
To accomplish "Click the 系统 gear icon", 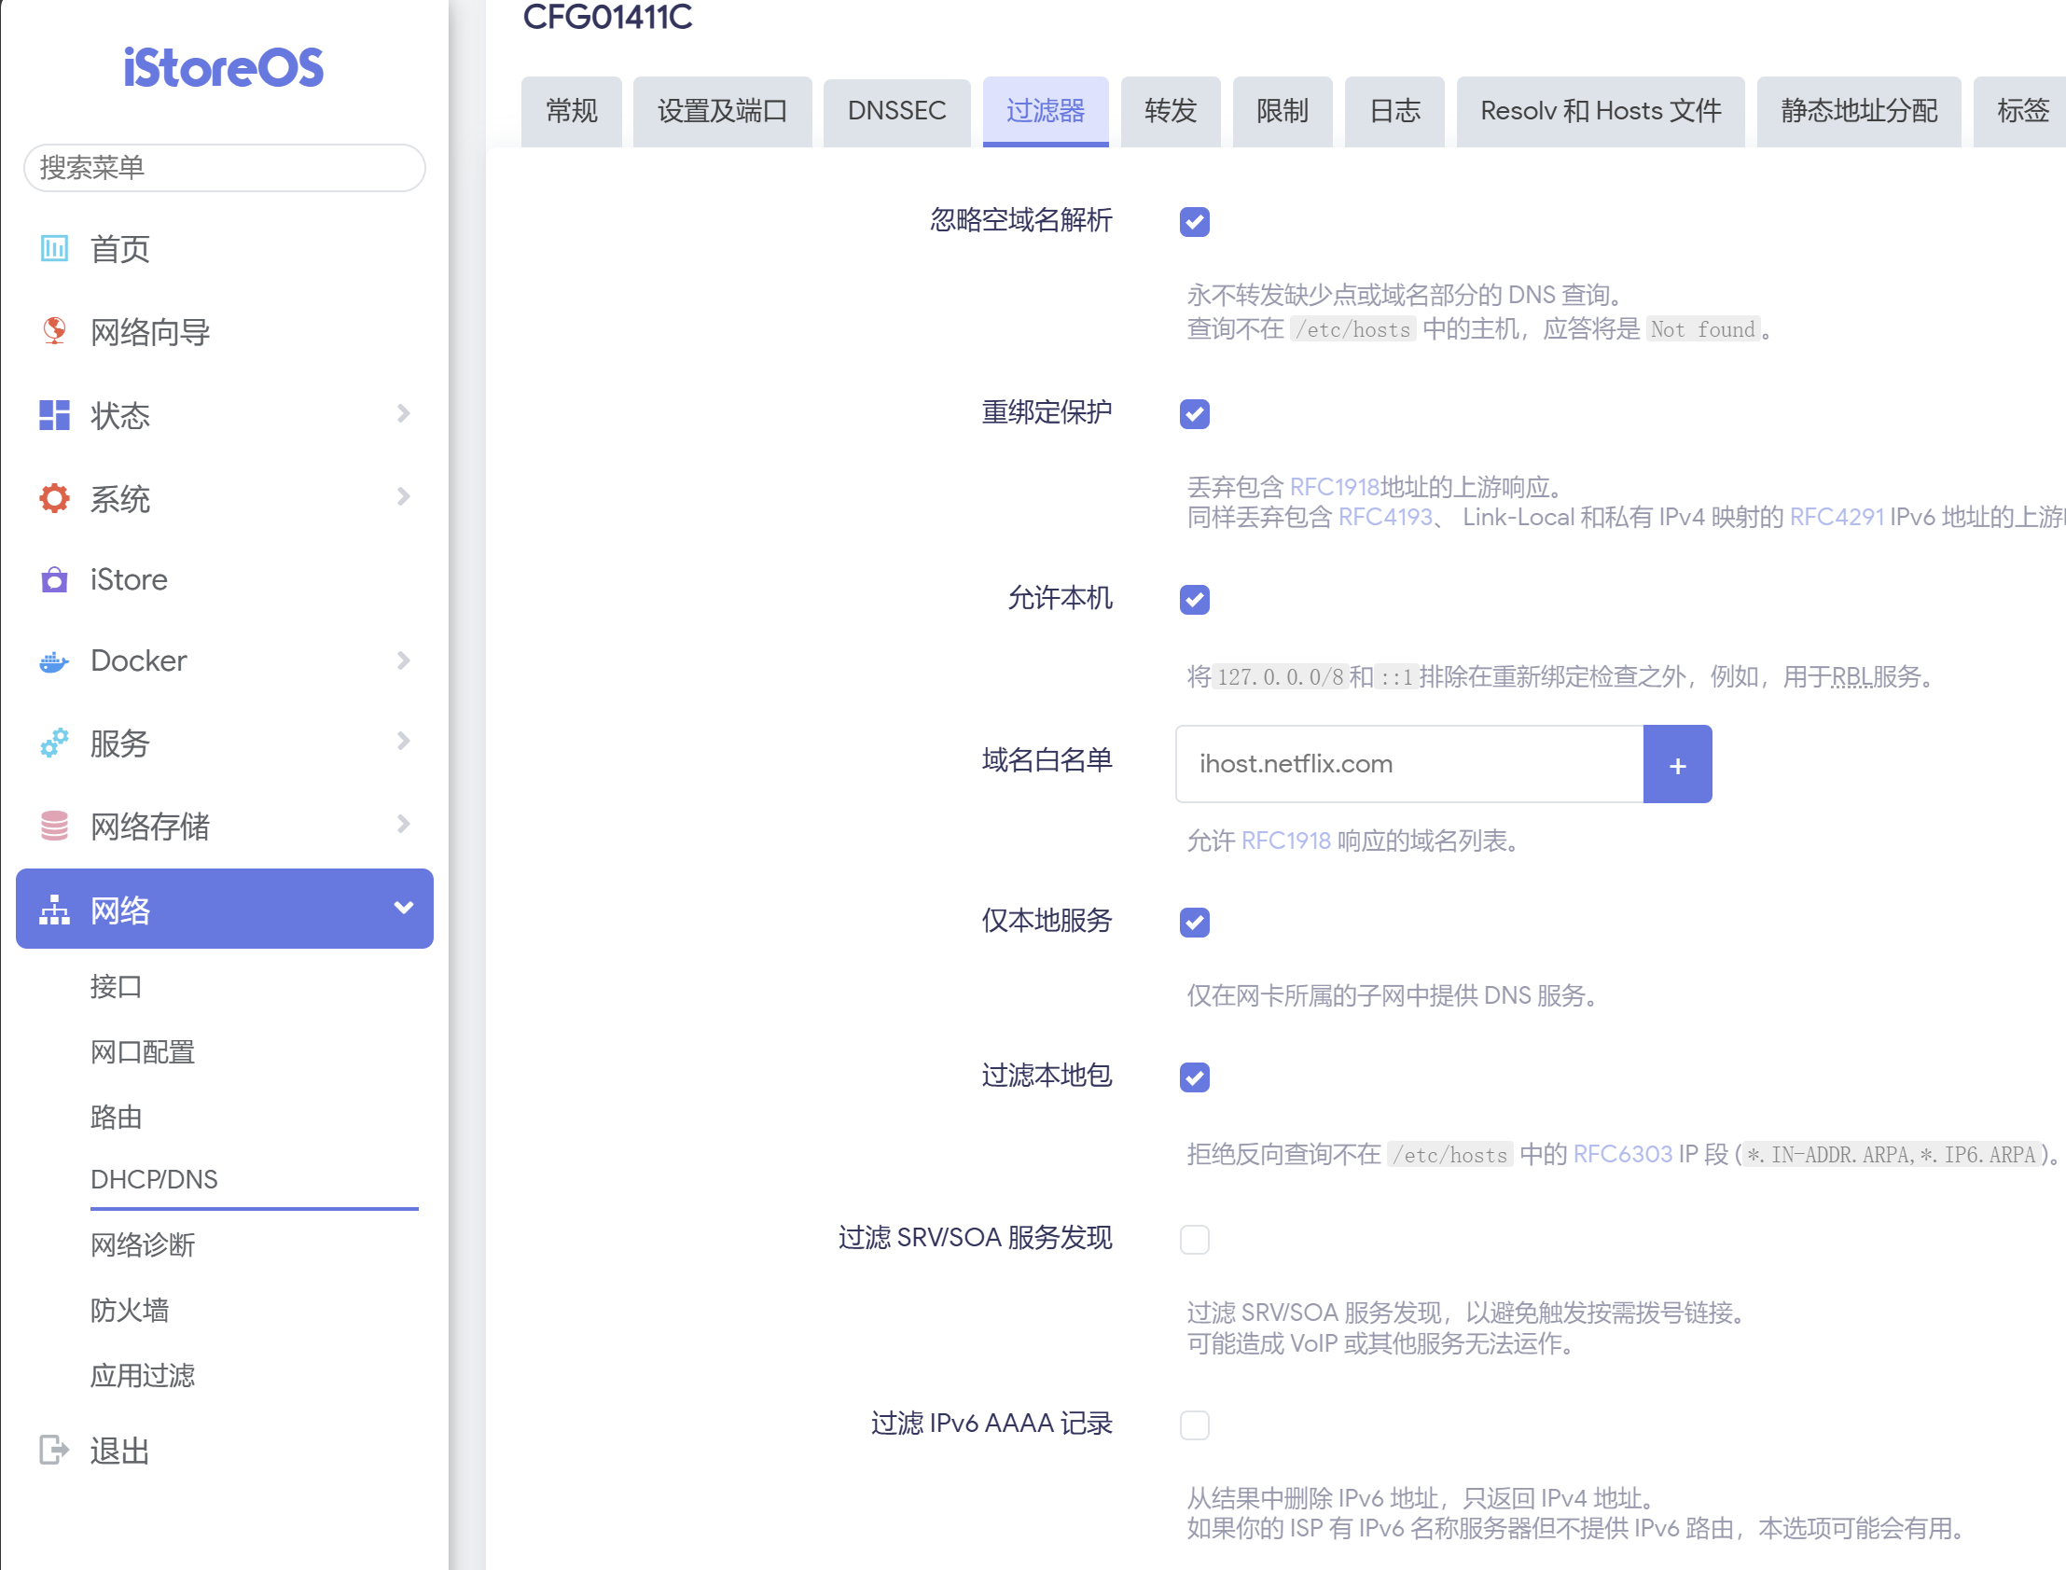I will [x=54, y=497].
